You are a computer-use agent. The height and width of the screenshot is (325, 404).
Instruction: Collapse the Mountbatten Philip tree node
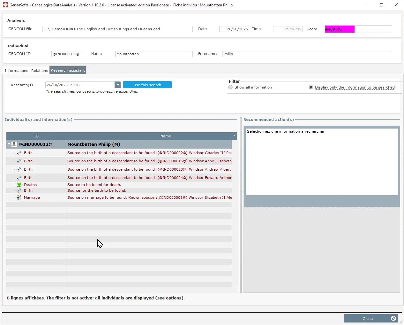pos(9,144)
